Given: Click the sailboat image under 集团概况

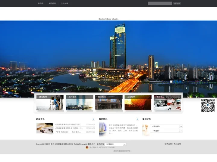Looking at the screenshot, I should 103,129.
